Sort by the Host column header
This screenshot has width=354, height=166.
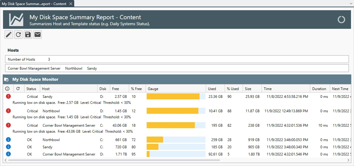point(46,89)
